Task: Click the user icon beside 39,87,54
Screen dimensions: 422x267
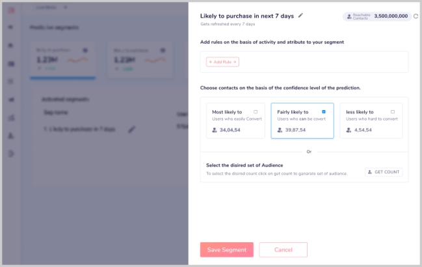Action: tap(280, 130)
